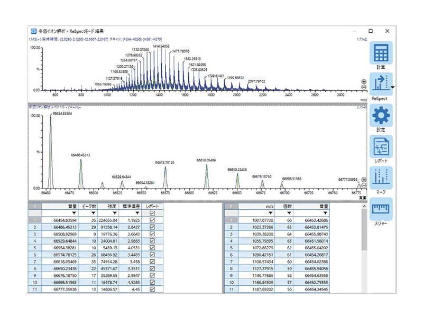423x317 pixels.
Task: Click the 計算 calculator icon
Action: (381, 53)
